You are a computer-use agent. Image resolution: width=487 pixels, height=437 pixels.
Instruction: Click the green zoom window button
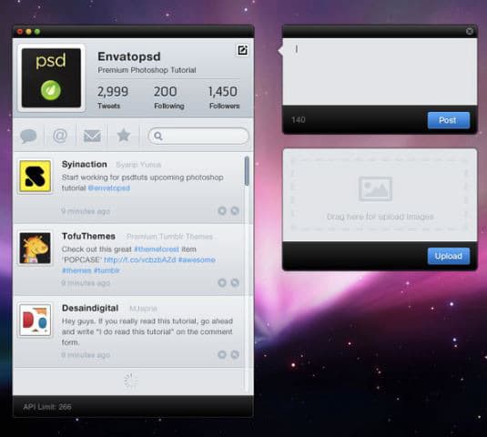[x=37, y=31]
